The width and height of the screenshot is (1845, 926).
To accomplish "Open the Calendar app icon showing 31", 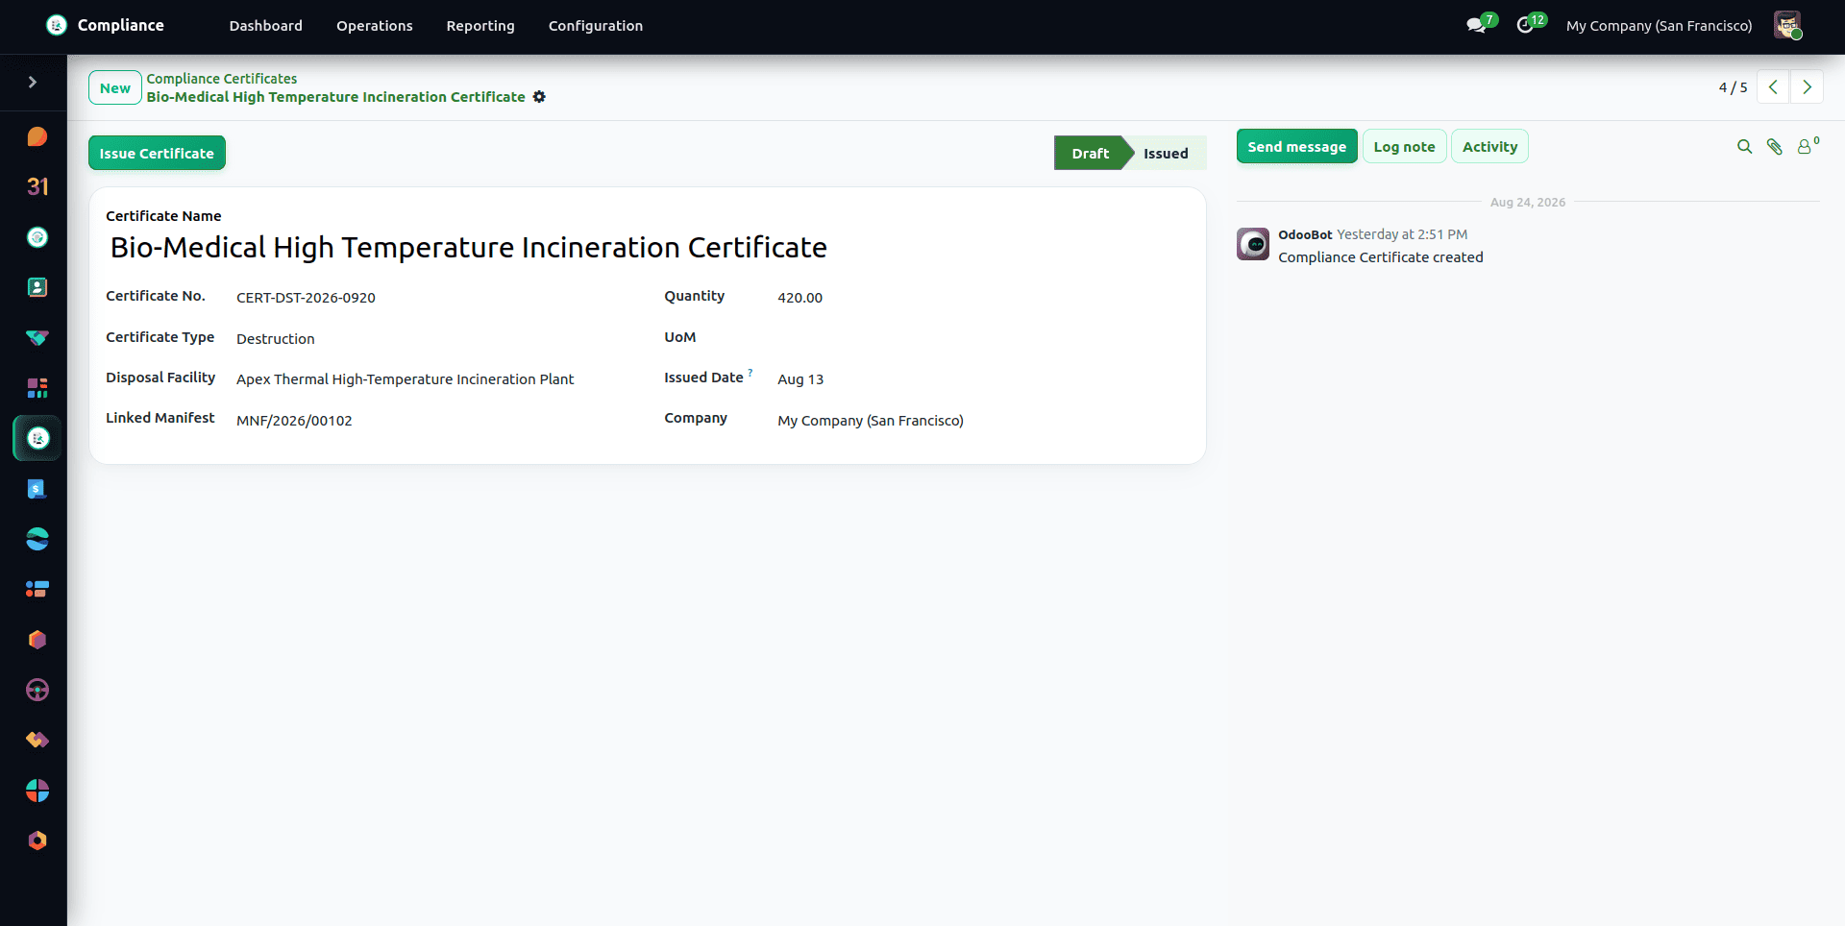I will 37,186.
